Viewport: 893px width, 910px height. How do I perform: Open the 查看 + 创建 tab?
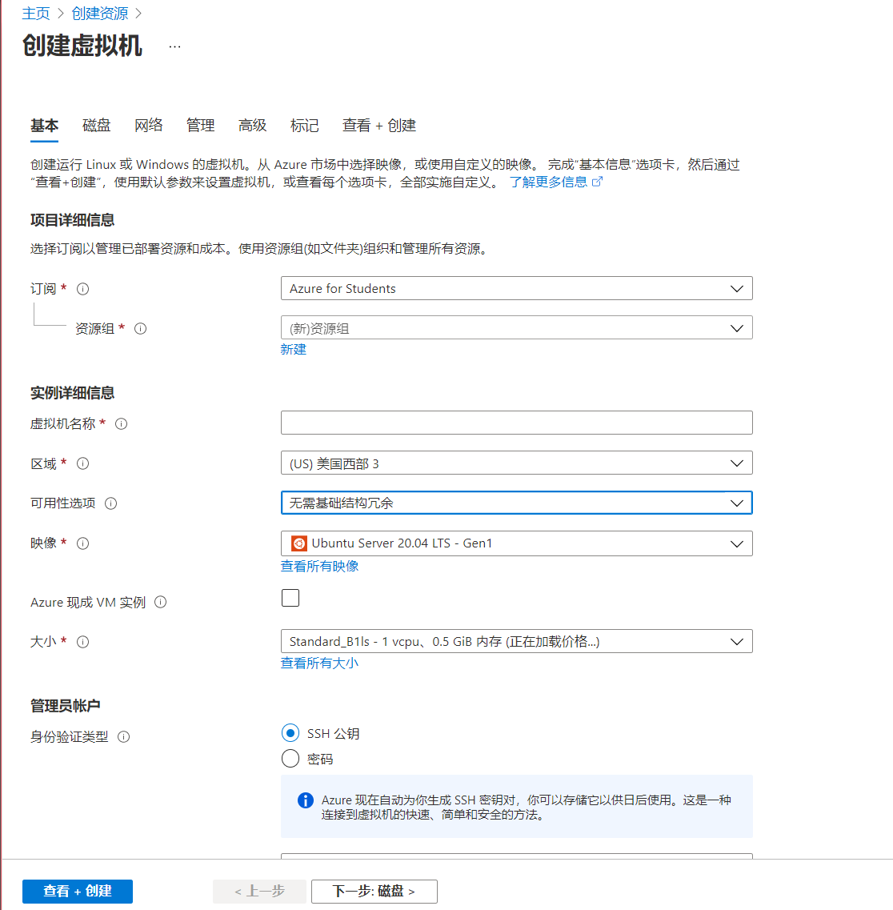[379, 126]
